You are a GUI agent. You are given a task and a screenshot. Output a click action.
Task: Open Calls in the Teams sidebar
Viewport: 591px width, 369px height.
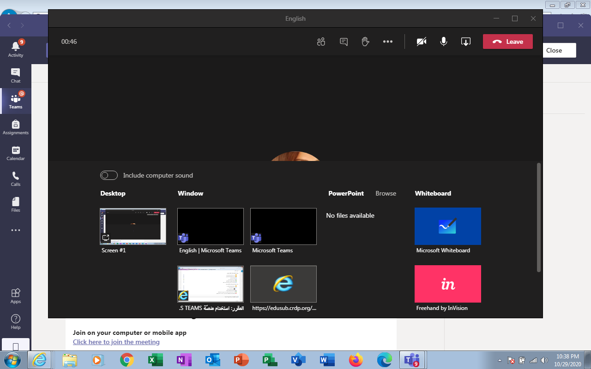point(16,179)
